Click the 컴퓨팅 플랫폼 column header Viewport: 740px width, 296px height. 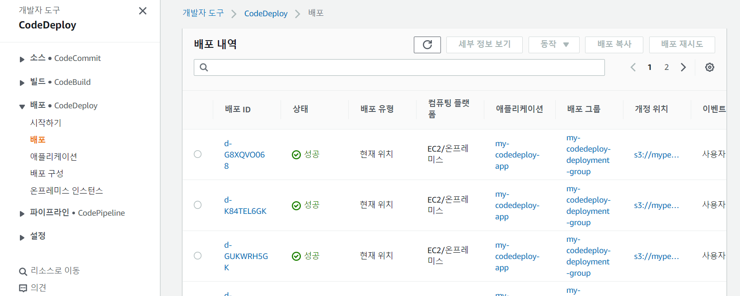[449, 109]
